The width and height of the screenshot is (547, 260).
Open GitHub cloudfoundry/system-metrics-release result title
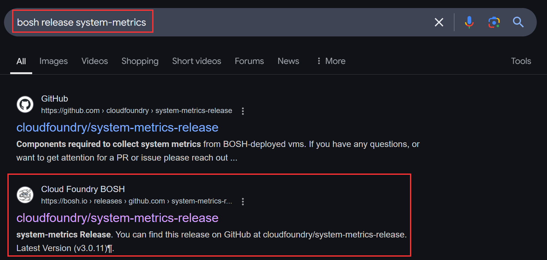pyautogui.click(x=117, y=128)
